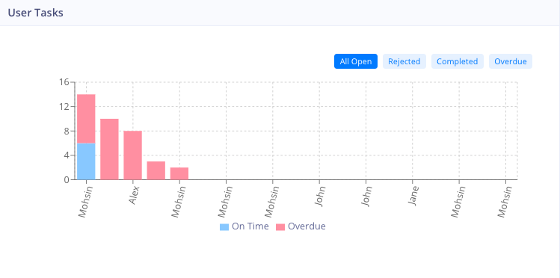Click the pink bar reaching 10
This screenshot has height=278, width=560.
[109, 149]
